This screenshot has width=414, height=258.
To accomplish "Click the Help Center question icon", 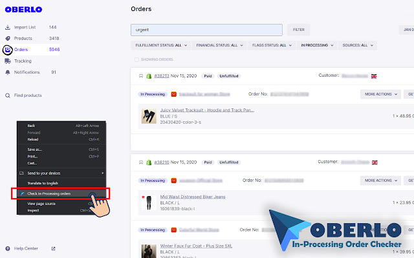I will (x=8, y=248).
